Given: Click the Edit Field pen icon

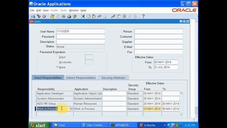Looking at the screenshot, I should (x=113, y=16).
